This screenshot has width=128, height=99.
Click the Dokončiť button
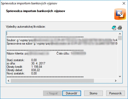72,93
